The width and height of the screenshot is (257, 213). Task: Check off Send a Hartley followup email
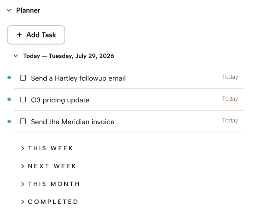pos(23,78)
